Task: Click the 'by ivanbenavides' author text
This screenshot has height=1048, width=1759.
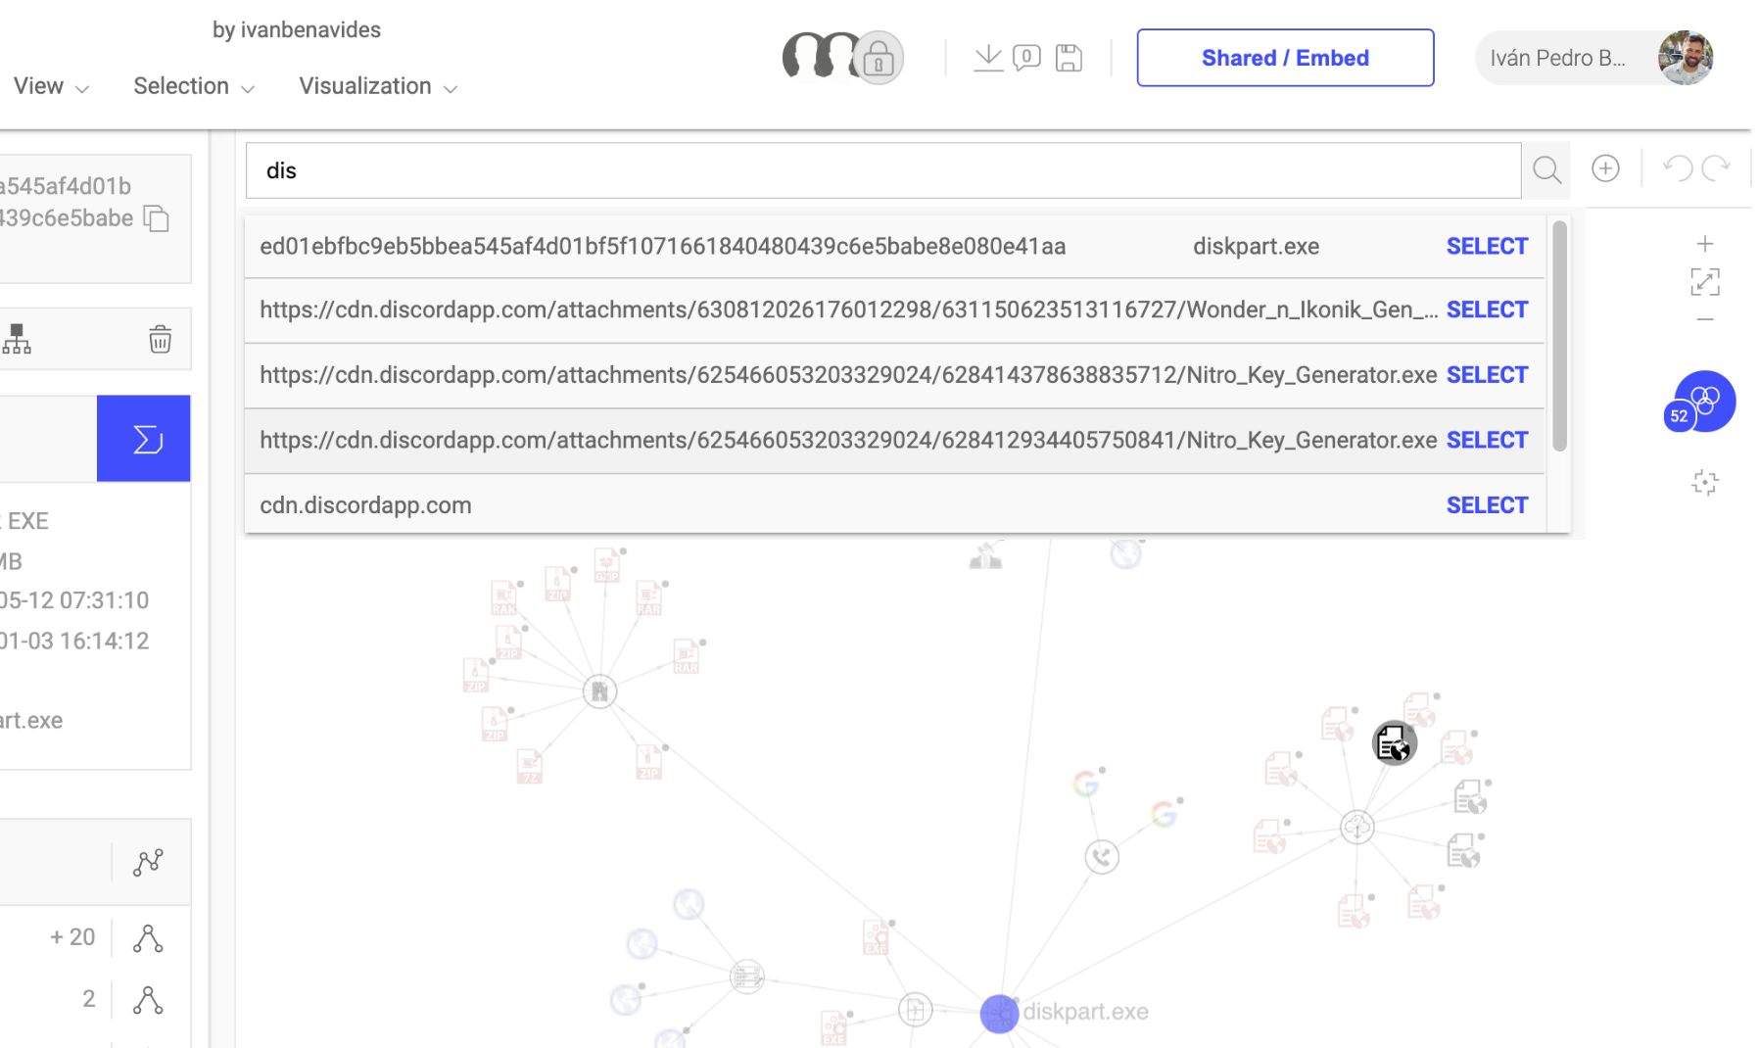Action: (297, 30)
